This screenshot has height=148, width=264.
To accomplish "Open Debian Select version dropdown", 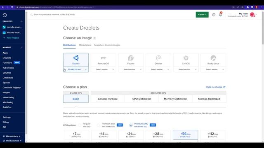I will (x=158, y=69).
